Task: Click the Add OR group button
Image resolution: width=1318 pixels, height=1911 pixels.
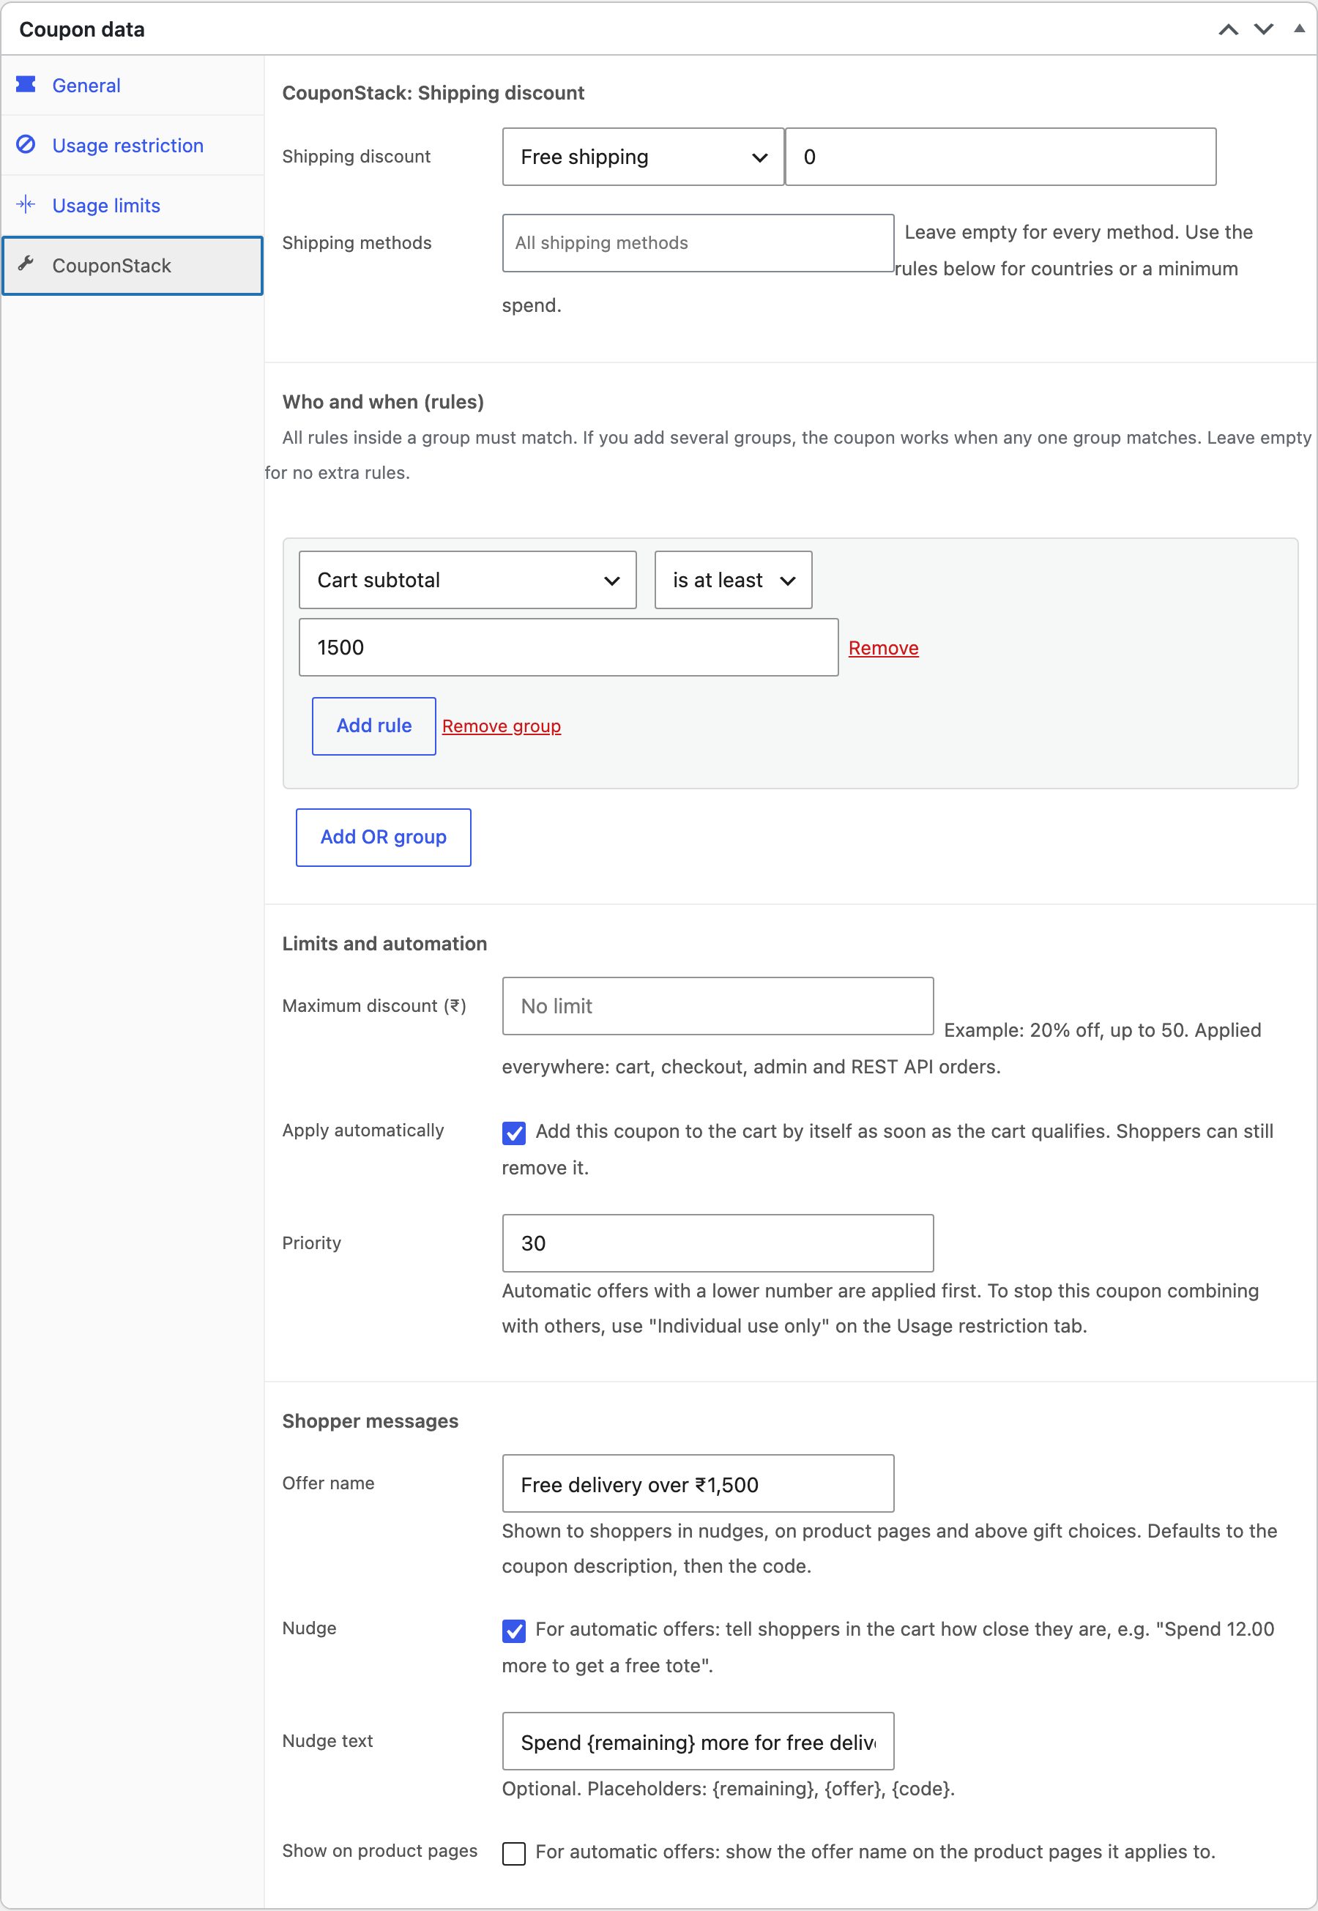Action: (383, 838)
